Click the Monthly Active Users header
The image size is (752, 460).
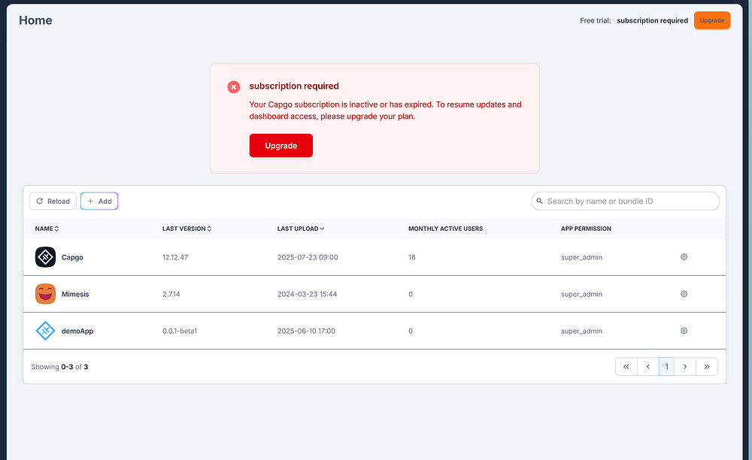[x=445, y=228]
